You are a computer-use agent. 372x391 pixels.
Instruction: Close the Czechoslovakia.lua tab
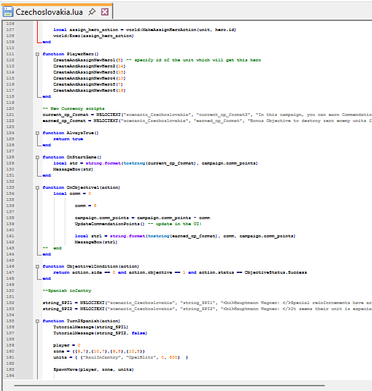(104, 11)
